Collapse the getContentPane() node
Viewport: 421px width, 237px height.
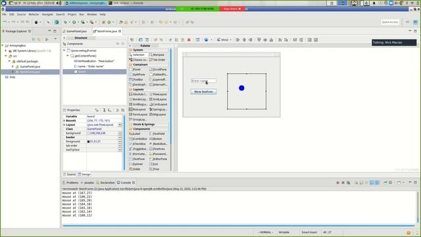click(68, 55)
